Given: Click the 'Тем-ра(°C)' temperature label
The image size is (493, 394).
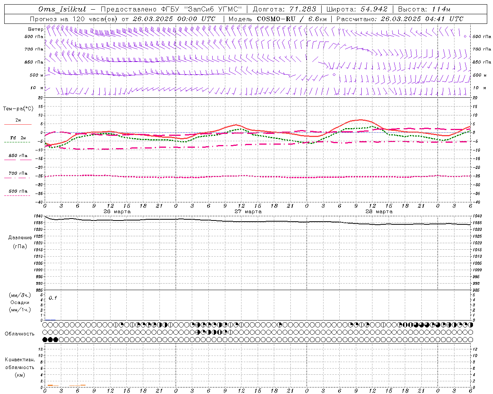Looking at the screenshot, I should tap(18, 109).
